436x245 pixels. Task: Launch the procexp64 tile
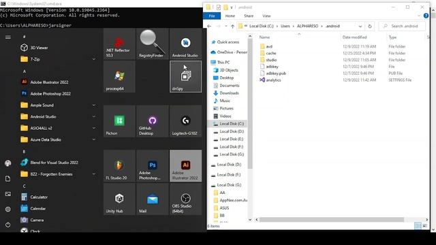tap(119, 77)
